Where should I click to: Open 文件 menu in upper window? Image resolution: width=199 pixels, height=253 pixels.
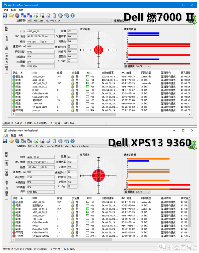point(6,10)
